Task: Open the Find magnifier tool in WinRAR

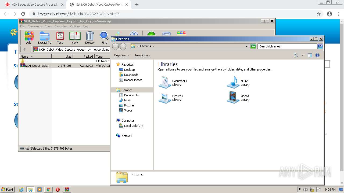Action: pyautogui.click(x=104, y=38)
